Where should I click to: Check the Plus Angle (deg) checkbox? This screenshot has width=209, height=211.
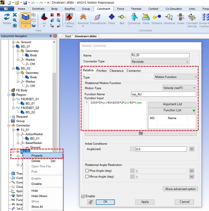point(87,171)
